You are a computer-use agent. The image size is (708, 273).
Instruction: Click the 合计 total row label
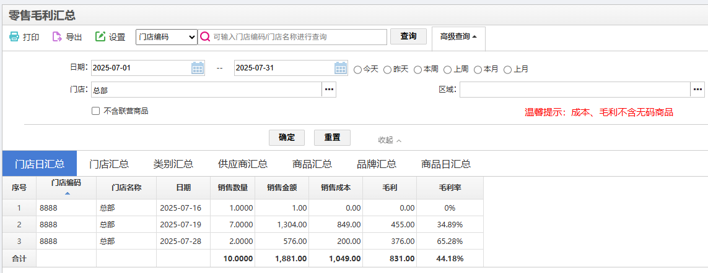[x=19, y=258]
